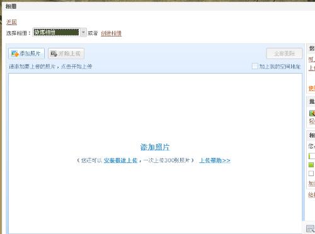Click the orange 使… link in right sidebar
This screenshot has height=234, width=315.
312,88
